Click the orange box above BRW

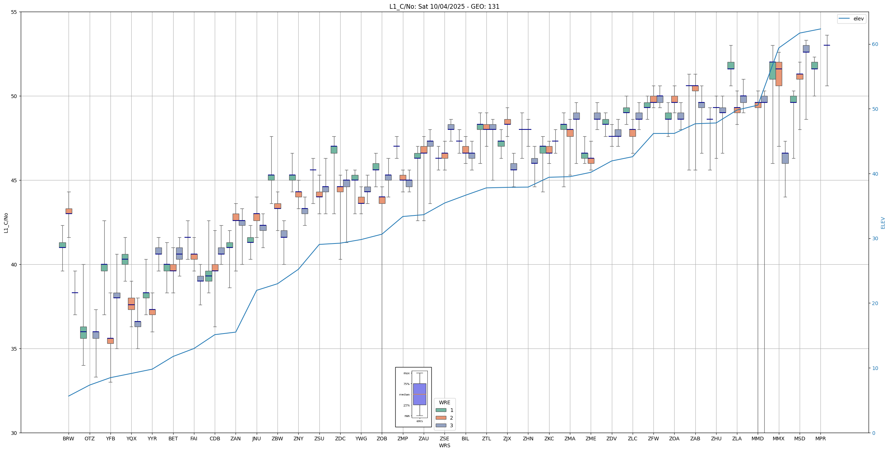pos(69,211)
